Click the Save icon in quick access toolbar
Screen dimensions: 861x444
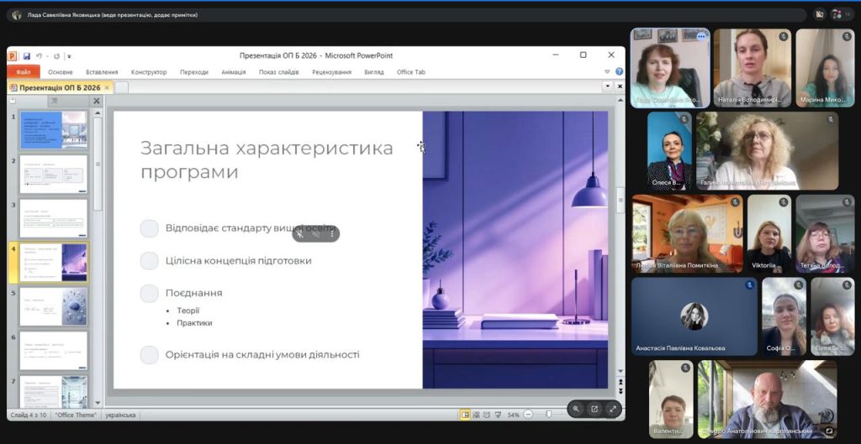pyautogui.click(x=27, y=56)
